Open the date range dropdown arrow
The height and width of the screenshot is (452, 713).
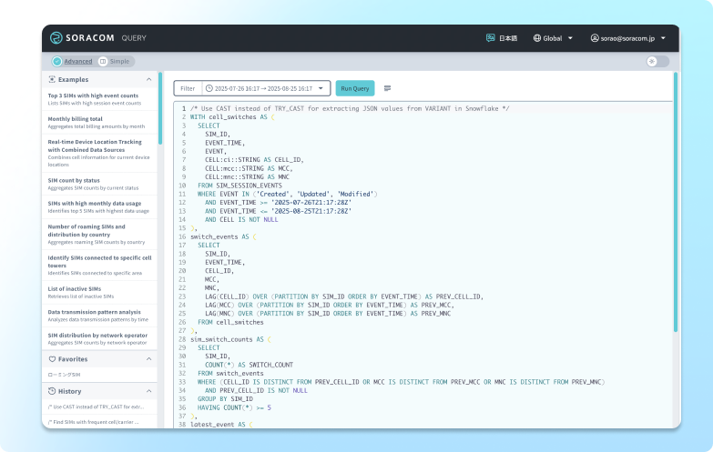pyautogui.click(x=322, y=88)
